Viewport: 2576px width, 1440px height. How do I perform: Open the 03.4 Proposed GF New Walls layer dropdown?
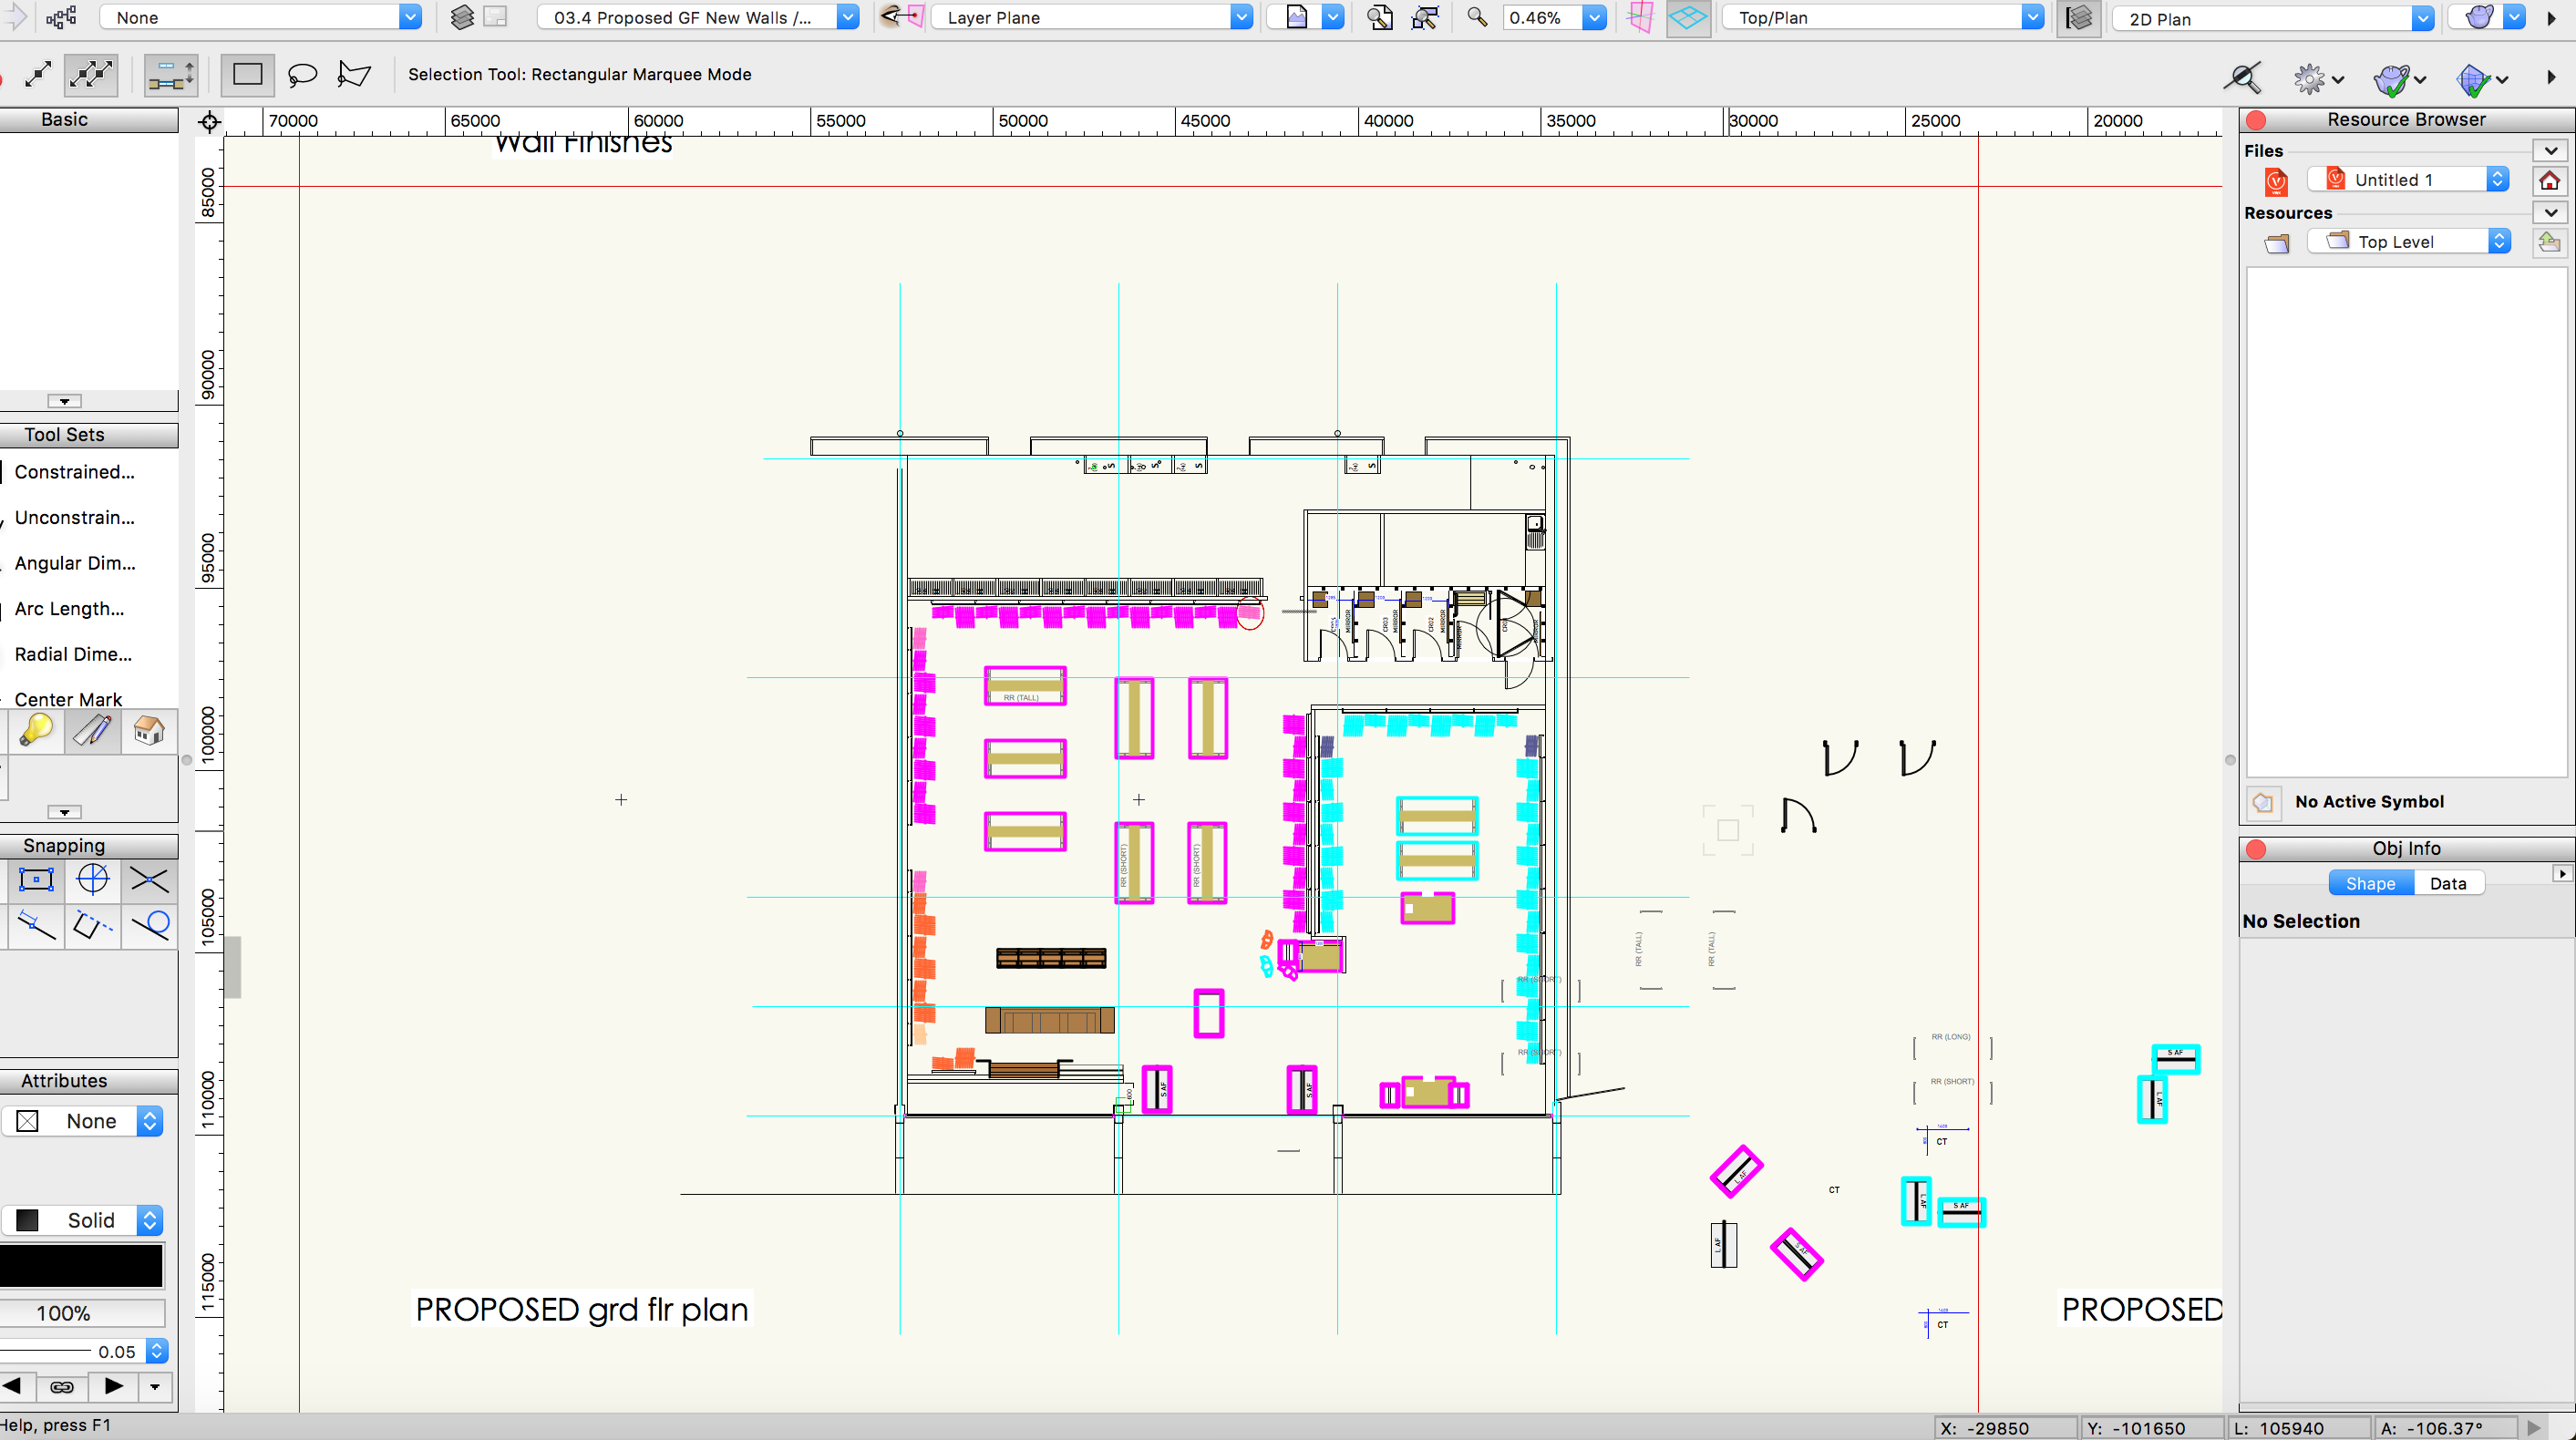click(847, 16)
